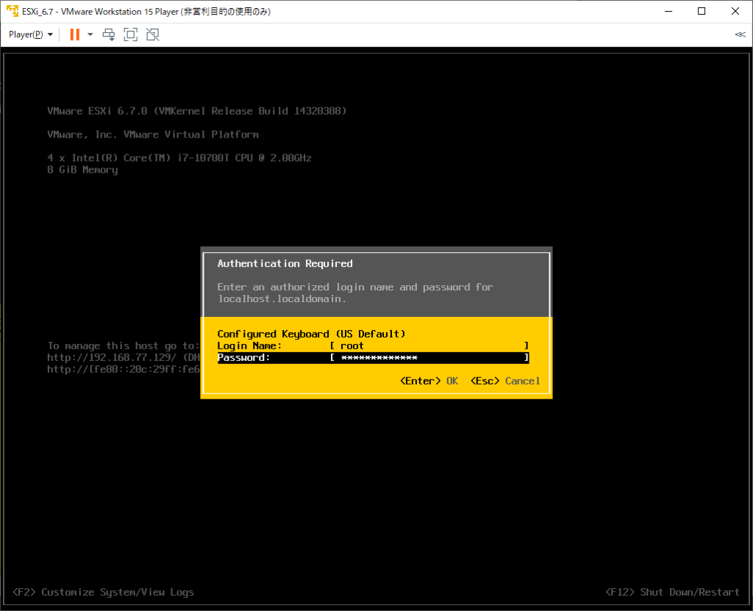
Task: Click the Configured Keyboard (US Default) label
Action: pyautogui.click(x=311, y=334)
